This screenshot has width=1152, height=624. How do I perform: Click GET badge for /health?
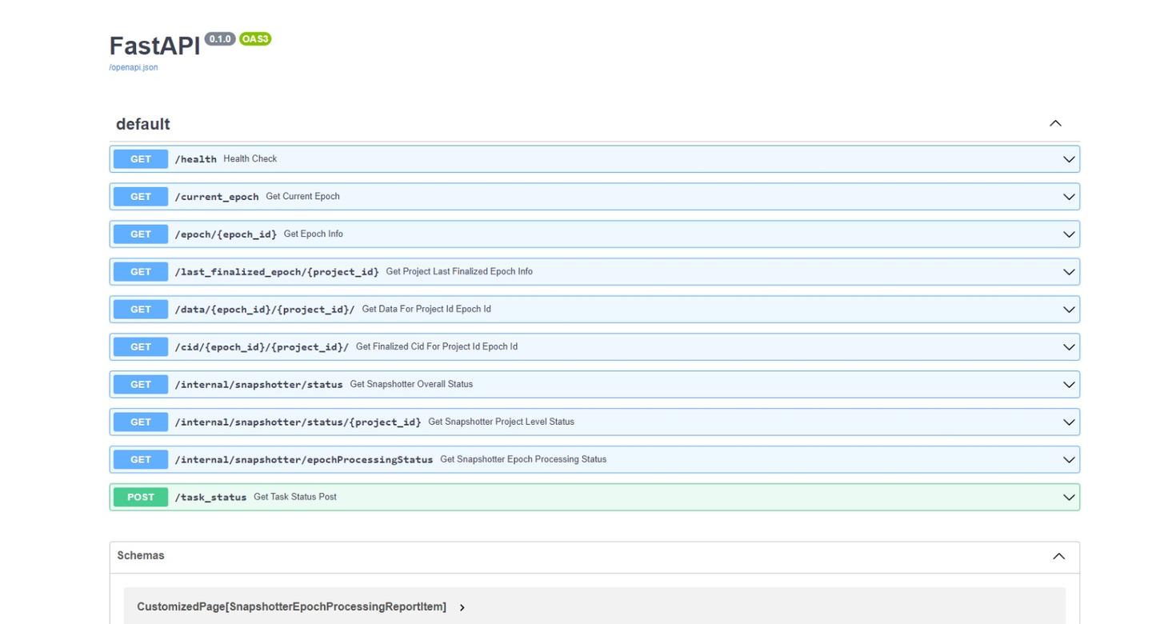click(x=141, y=159)
